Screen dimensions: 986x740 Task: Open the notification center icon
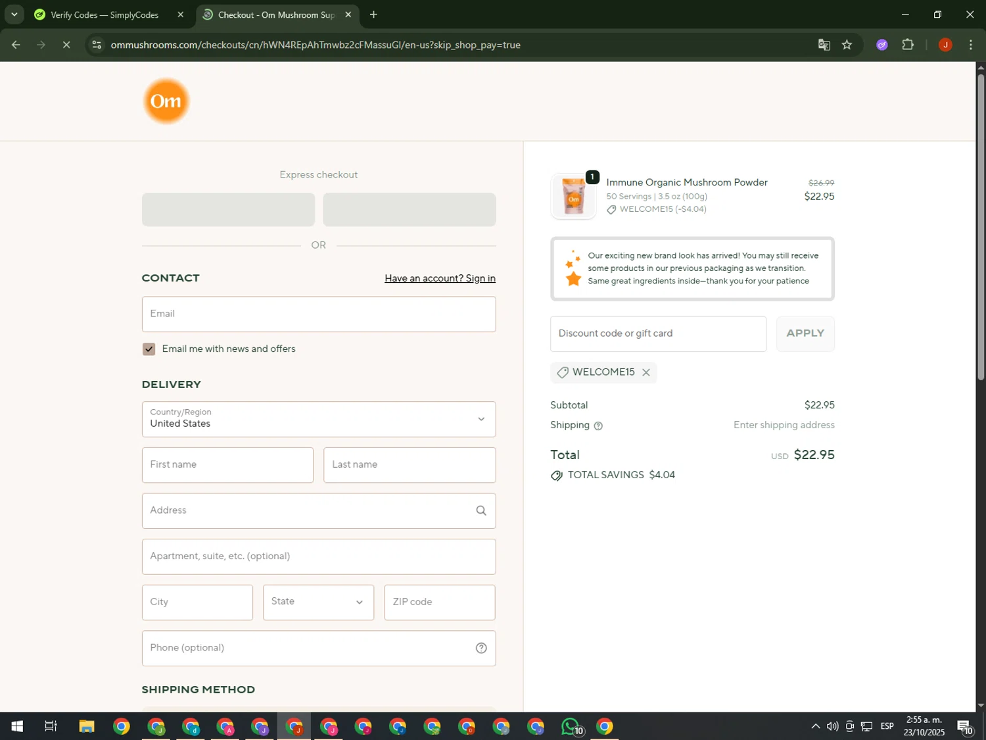tap(965, 727)
